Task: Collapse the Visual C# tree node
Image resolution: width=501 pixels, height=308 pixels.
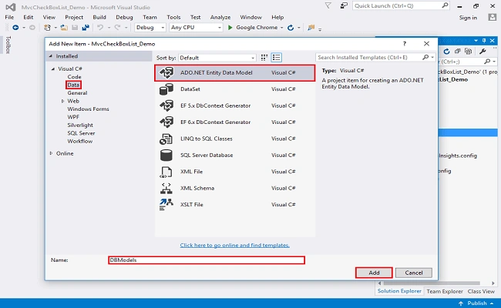Action: pos(53,69)
